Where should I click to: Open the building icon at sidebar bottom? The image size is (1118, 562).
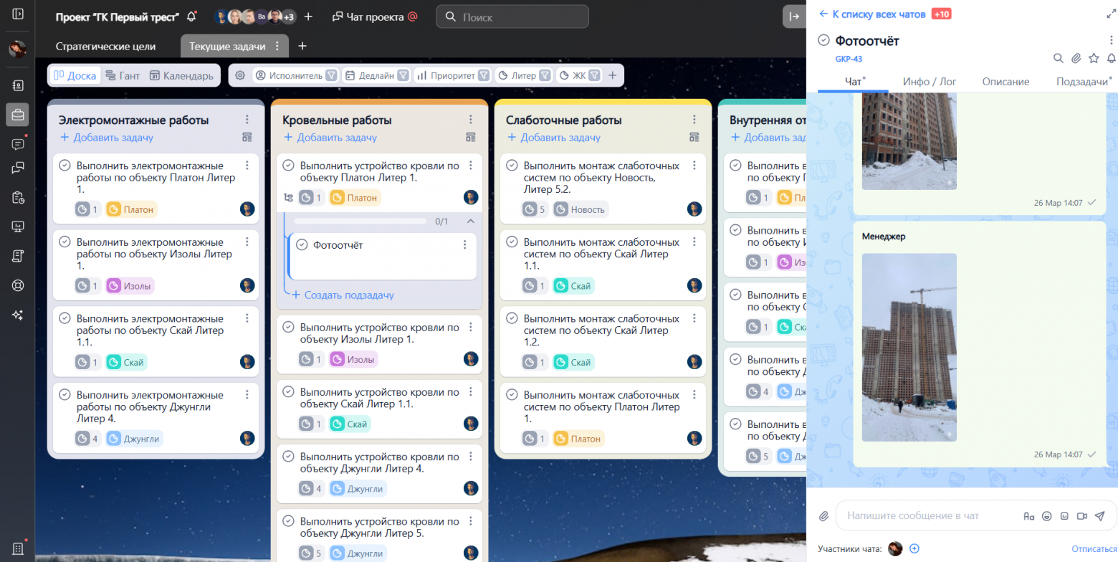click(x=18, y=548)
